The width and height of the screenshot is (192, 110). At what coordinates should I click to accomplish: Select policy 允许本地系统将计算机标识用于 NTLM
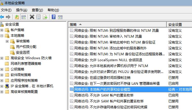click(x=111, y=66)
